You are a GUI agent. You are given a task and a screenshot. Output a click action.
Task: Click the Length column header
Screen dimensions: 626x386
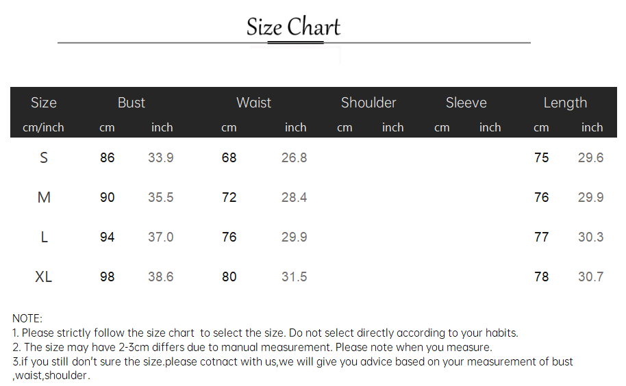click(565, 103)
